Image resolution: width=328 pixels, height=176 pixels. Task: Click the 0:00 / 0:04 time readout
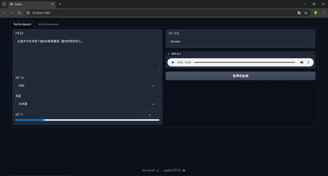184,62
